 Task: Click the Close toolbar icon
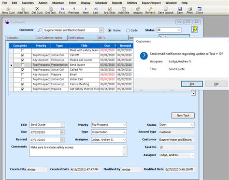tap(200, 10)
